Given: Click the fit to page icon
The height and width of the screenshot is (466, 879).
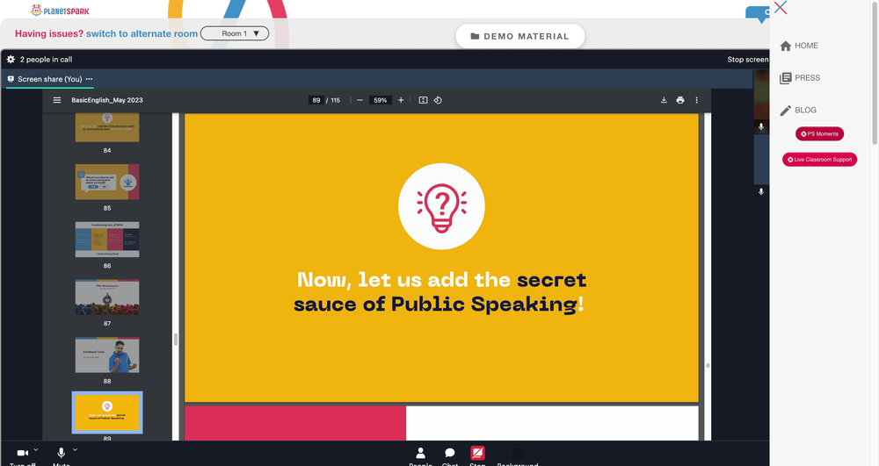Looking at the screenshot, I should pos(424,100).
